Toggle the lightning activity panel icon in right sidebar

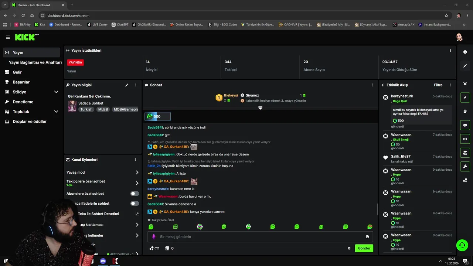click(x=465, y=98)
